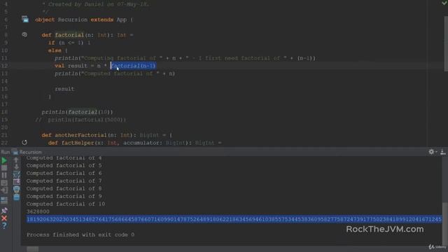The height and width of the screenshot is (252, 448).
Task: Click println(factorial(10)) line
Action: tap(77, 112)
